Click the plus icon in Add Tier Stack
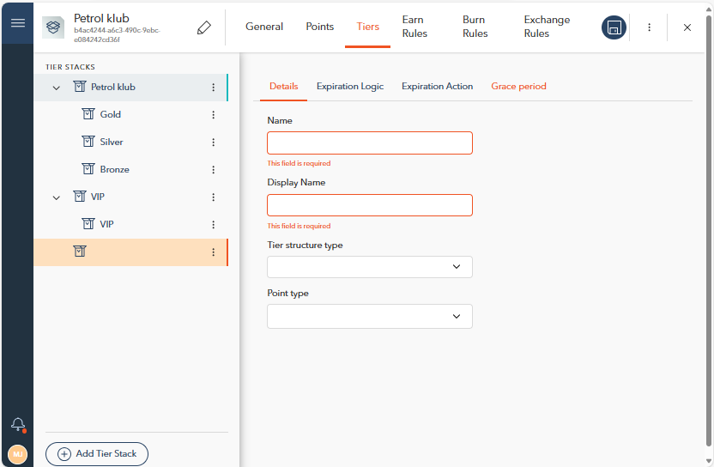This screenshot has width=714, height=467. pos(64,454)
